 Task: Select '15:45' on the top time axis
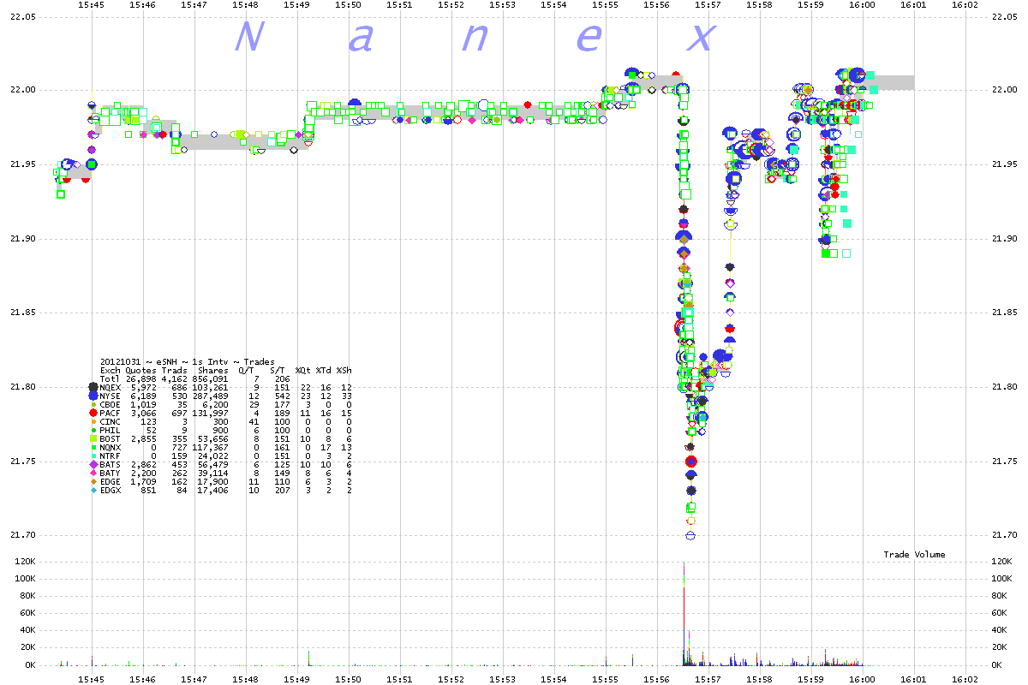click(x=92, y=5)
